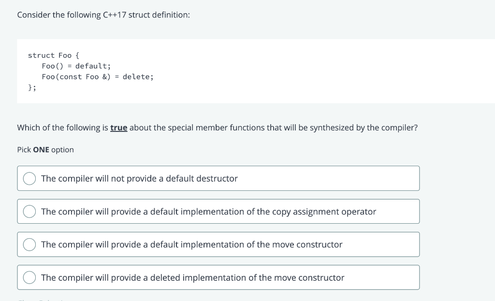The width and height of the screenshot is (495, 301).
Task: Click the 'Pick ONE option' instruction text
Action: pos(45,150)
